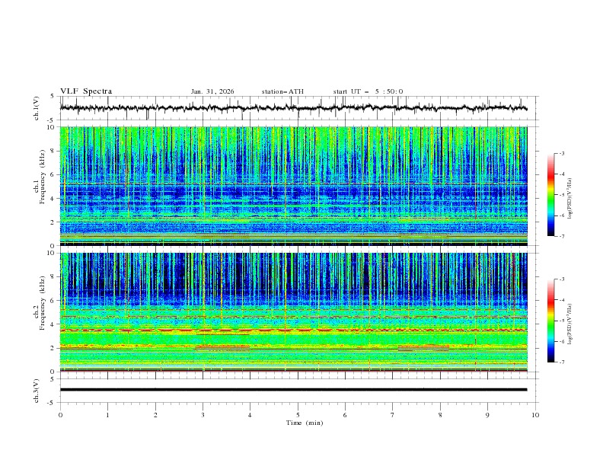Click the '8' kHz tick on ch.1 axis

pos(53,151)
